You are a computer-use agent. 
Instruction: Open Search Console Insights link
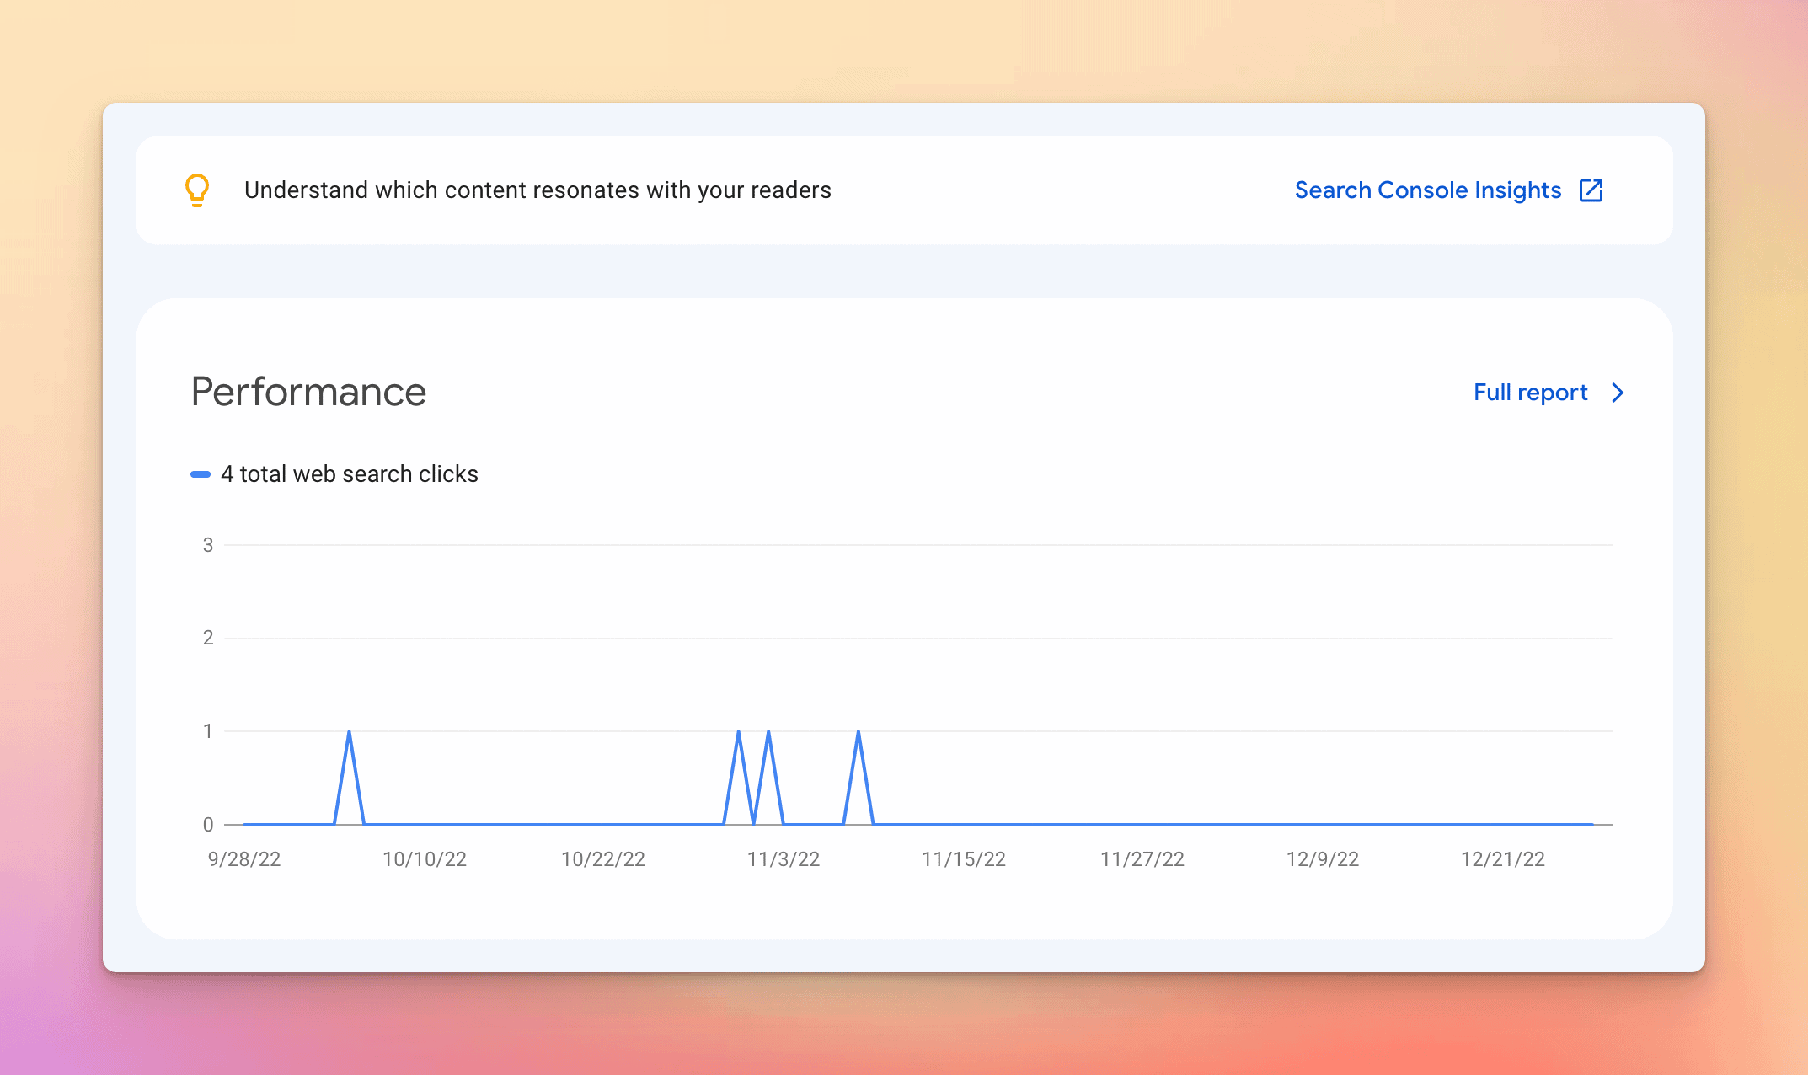(1428, 190)
